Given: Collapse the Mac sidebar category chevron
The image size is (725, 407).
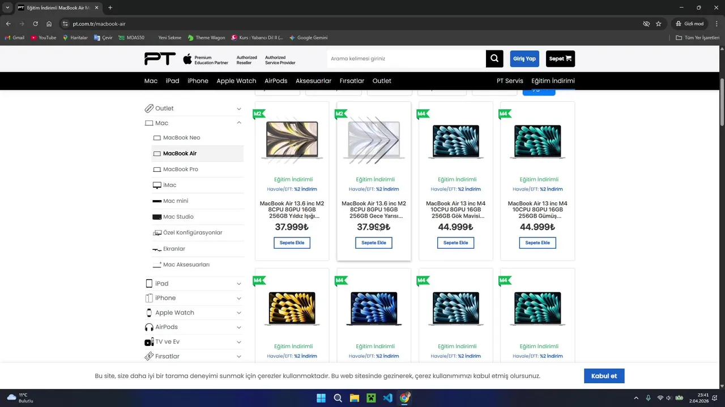Looking at the screenshot, I should tap(239, 123).
